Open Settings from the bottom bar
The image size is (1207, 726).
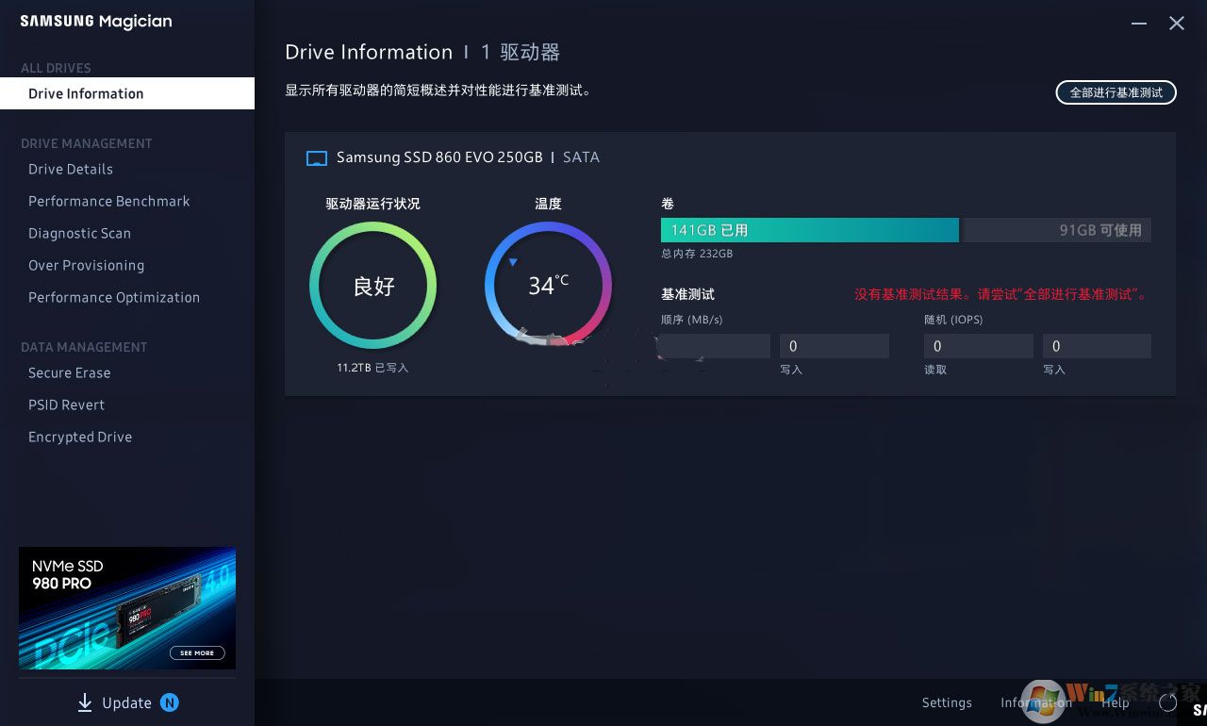coord(947,702)
